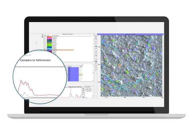
Task: Click the active class title bar above image
Action: (x=130, y=34)
